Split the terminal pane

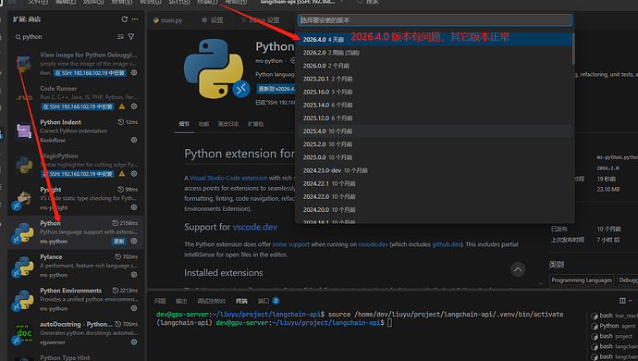(622, 301)
